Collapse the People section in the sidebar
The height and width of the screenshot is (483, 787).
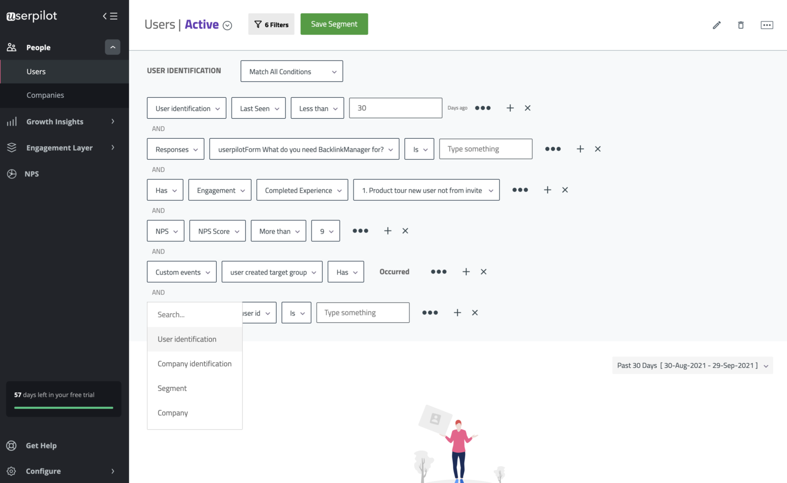[113, 47]
